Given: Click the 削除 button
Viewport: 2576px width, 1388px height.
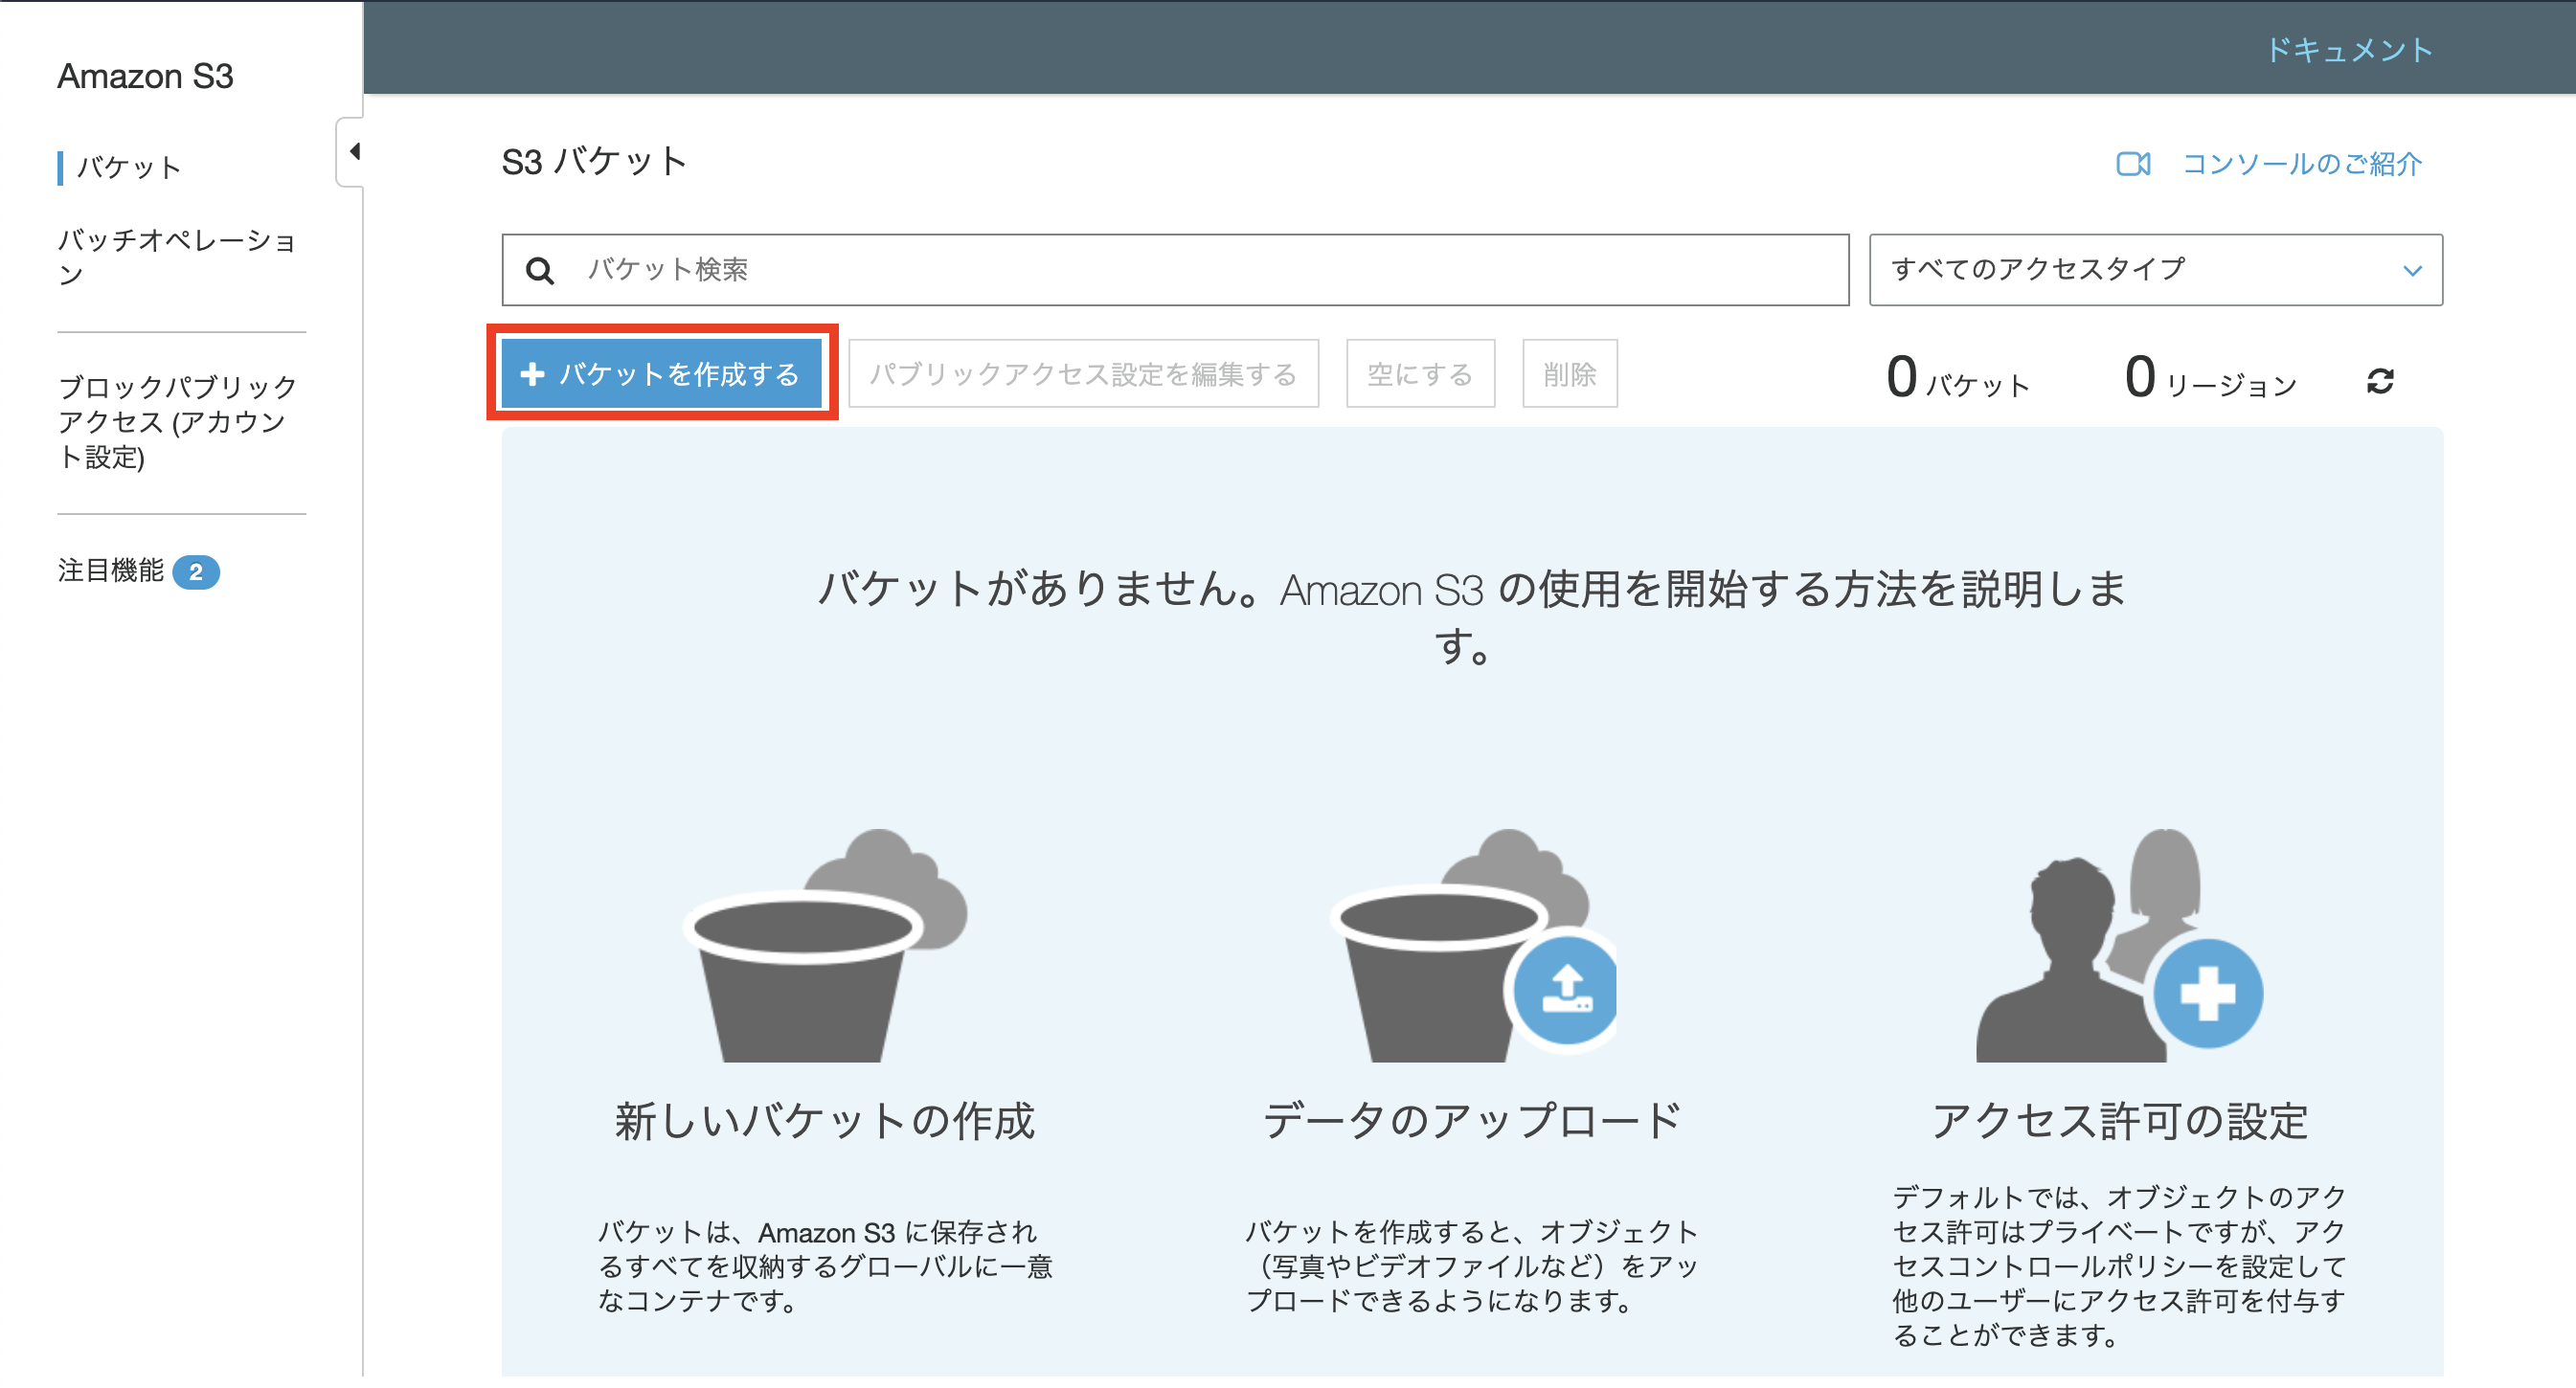Looking at the screenshot, I should 1569,373.
